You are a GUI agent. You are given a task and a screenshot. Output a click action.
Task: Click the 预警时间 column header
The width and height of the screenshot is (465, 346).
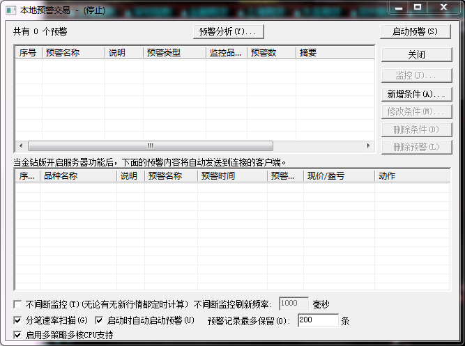click(233, 176)
